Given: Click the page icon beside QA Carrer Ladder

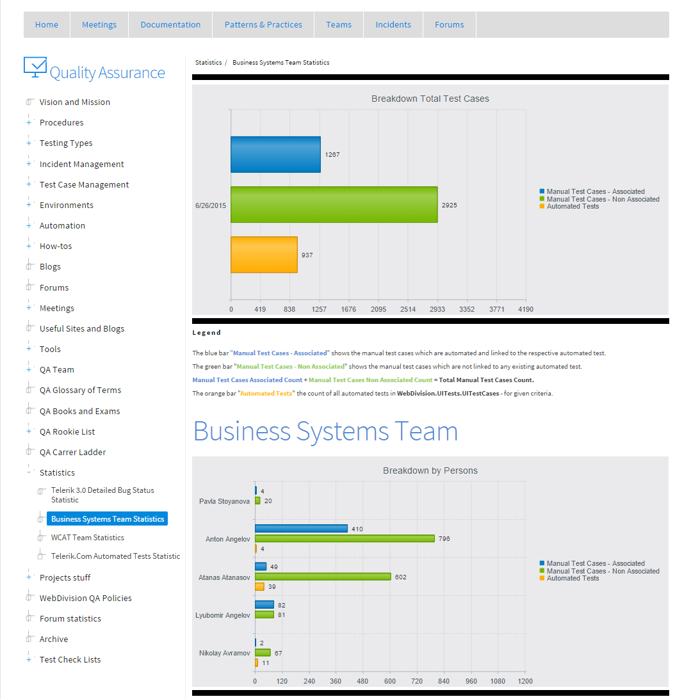Looking at the screenshot, I should (28, 452).
